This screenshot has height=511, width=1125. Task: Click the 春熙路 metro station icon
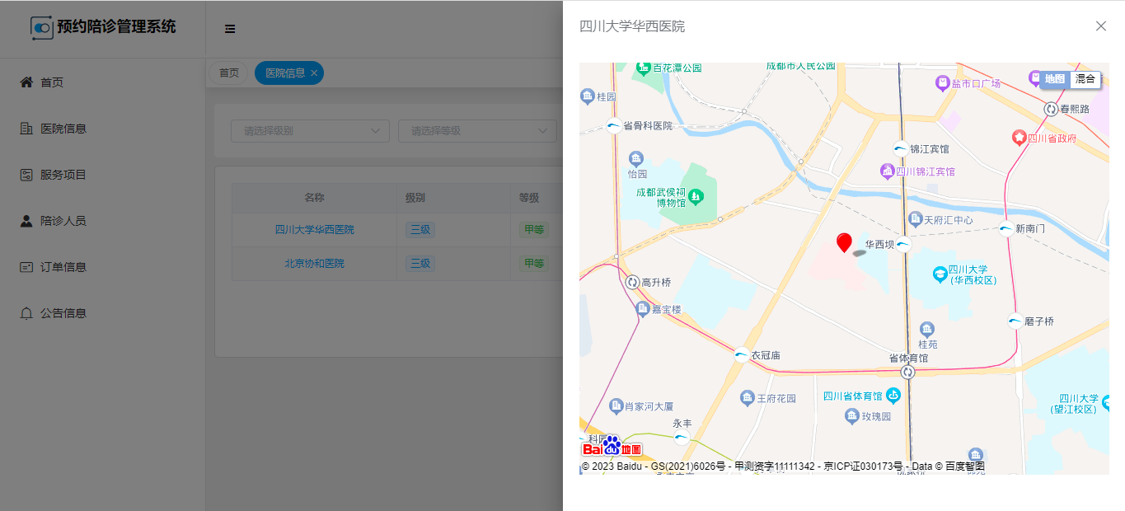(x=1051, y=109)
